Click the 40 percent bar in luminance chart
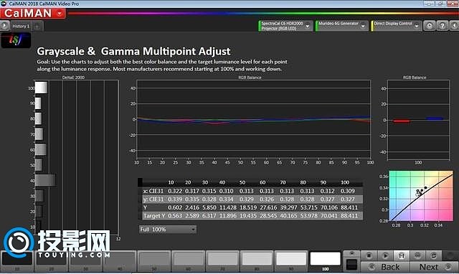The image size is (459, 274). [x=45, y=180]
